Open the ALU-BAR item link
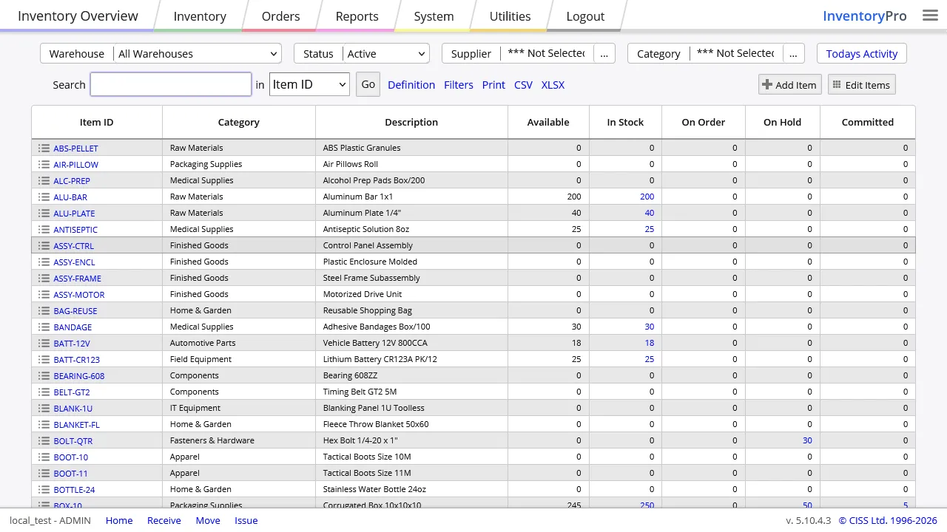Screen dimensions: 947x532 (x=70, y=197)
